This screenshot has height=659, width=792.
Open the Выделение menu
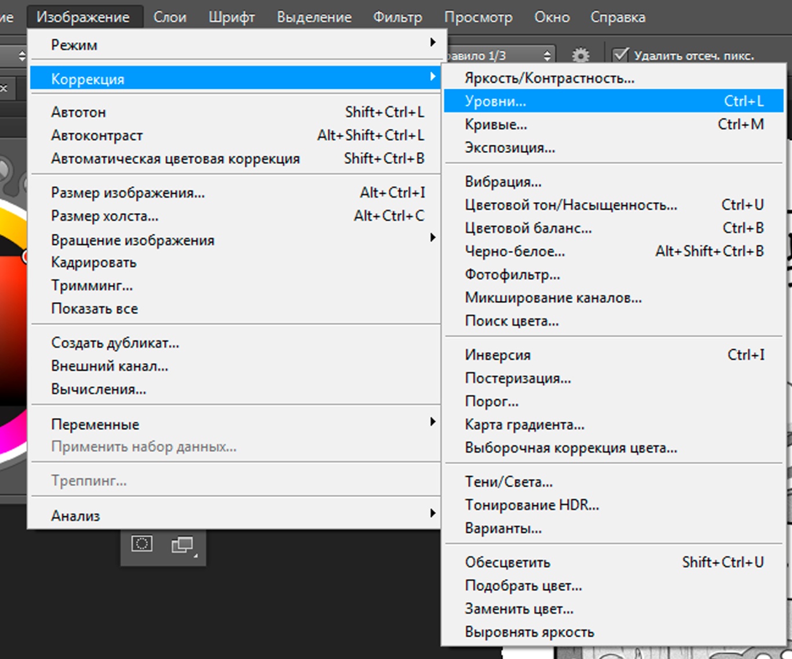(x=314, y=17)
